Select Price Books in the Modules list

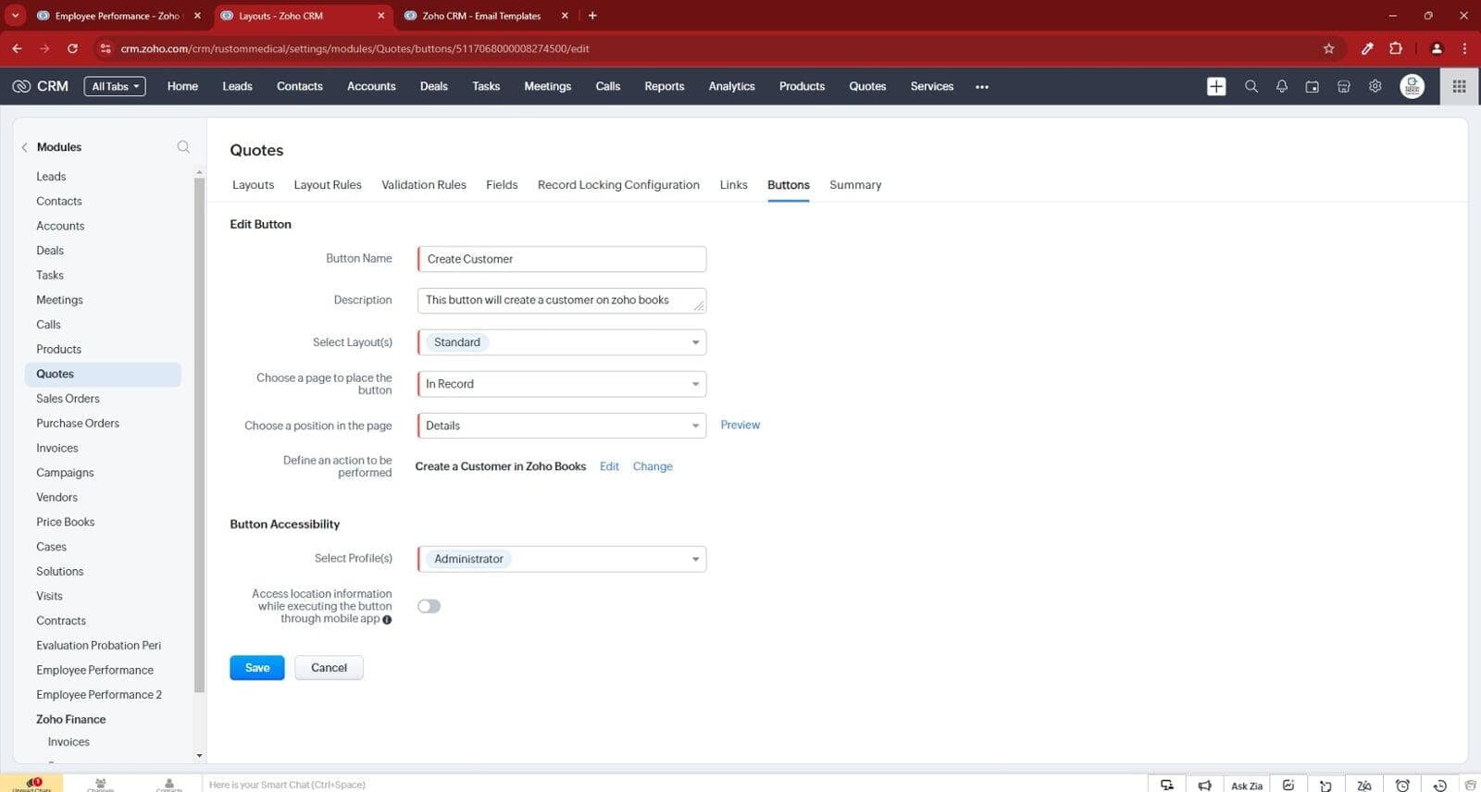[65, 522]
